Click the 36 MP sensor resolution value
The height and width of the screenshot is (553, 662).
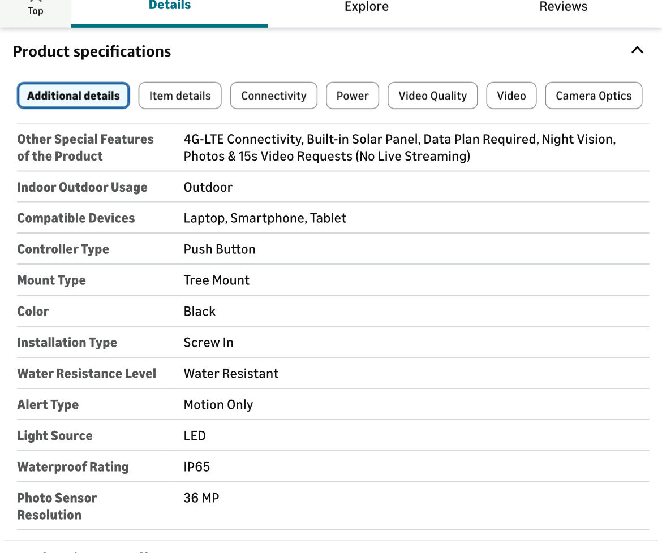click(201, 498)
